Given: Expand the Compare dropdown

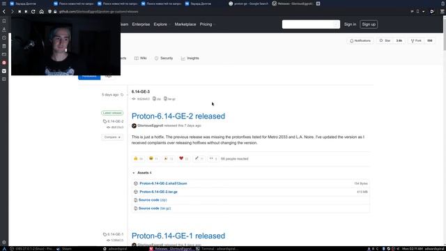Looking at the screenshot, I should 112,137.
